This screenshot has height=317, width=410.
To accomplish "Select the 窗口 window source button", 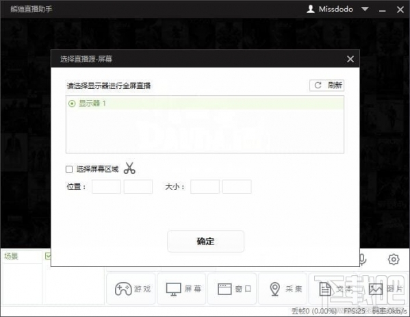I will 232,289.
